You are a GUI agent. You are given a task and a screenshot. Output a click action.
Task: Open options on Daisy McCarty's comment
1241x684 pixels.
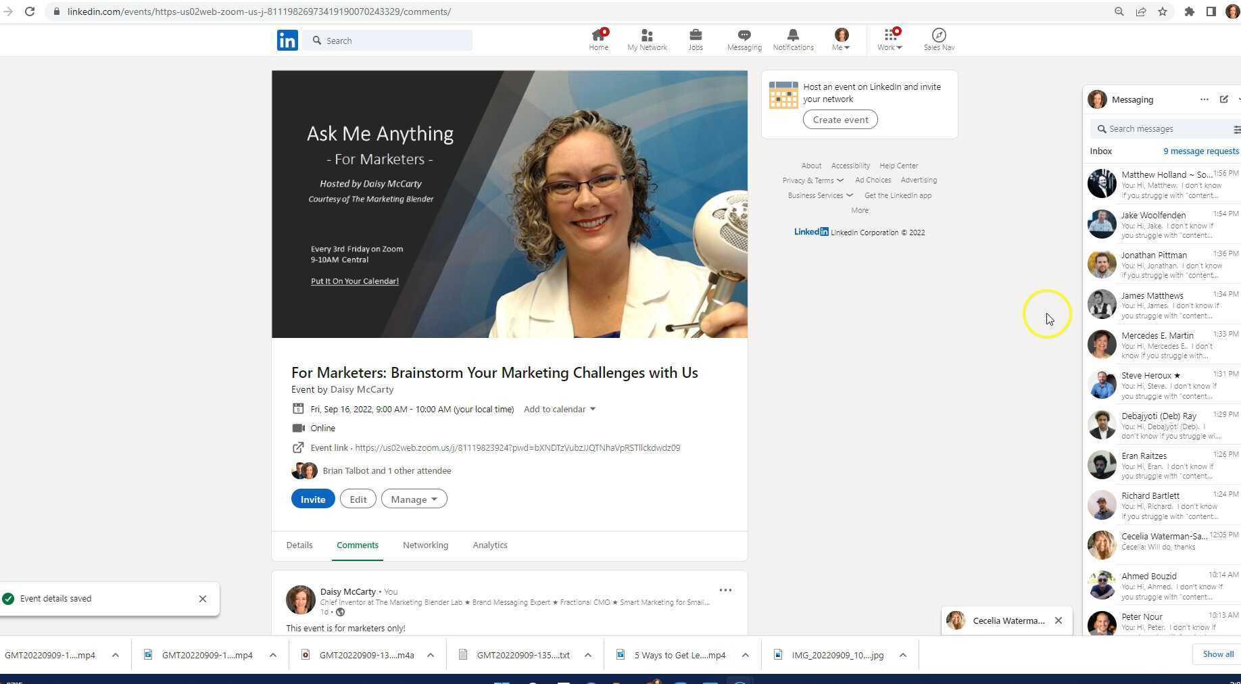tap(725, 590)
